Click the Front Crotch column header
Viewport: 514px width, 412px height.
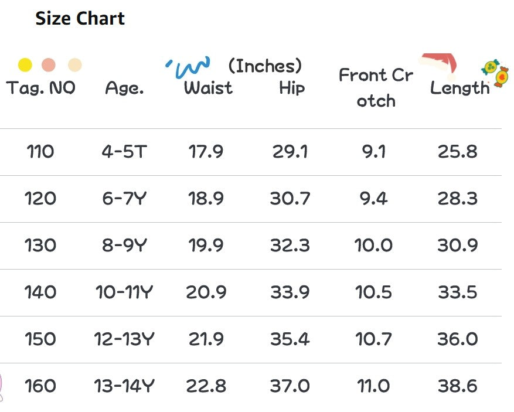click(x=376, y=88)
